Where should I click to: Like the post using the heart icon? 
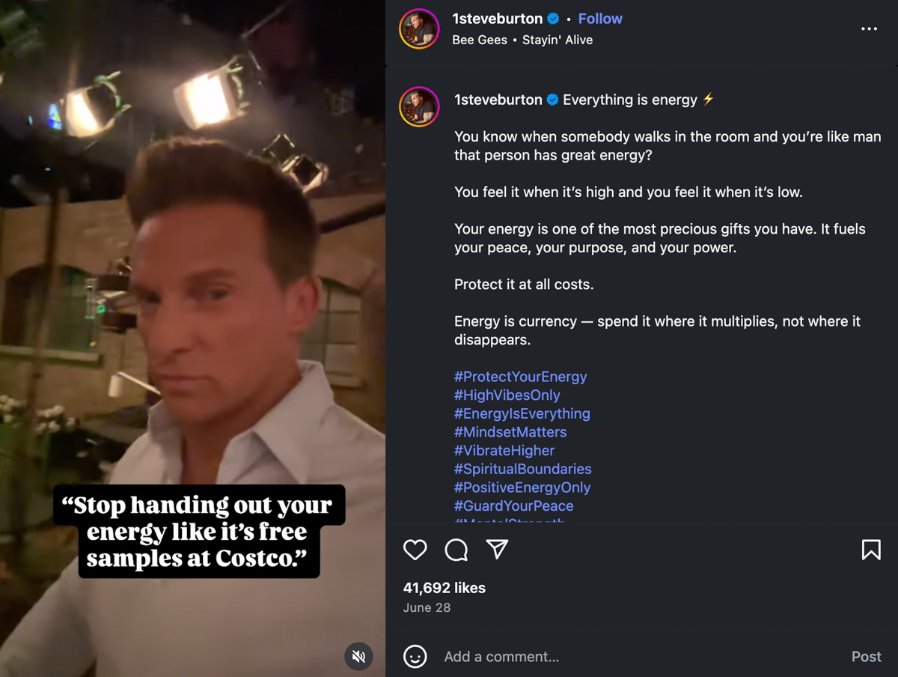(415, 550)
